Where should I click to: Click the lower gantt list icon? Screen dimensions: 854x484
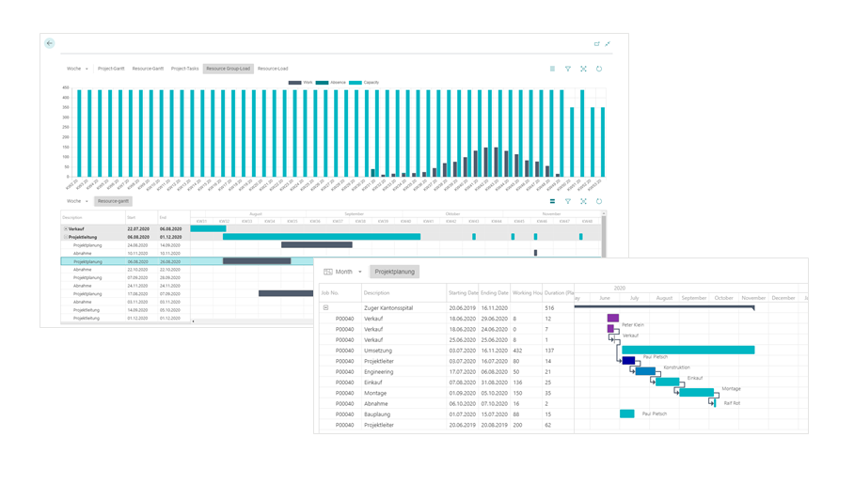(552, 201)
